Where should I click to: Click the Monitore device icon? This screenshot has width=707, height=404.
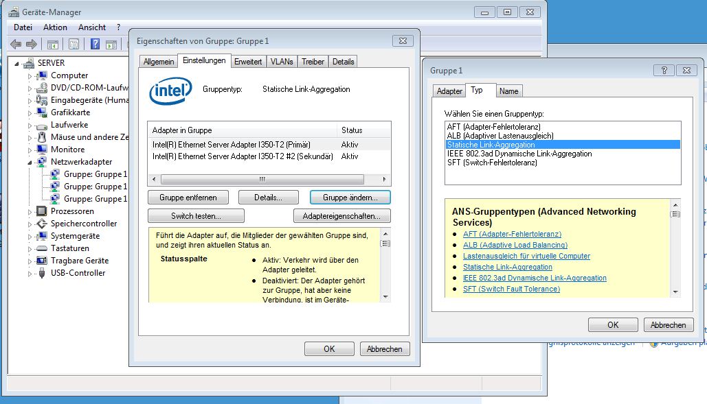[42, 150]
